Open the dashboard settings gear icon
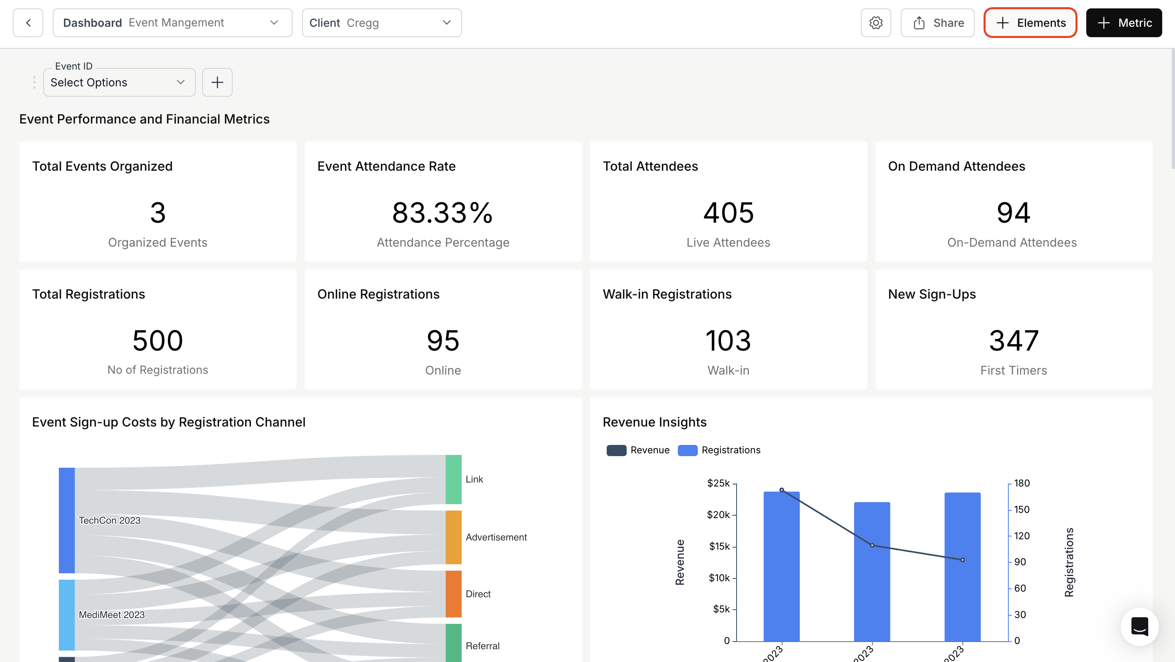1175x662 pixels. pos(876,22)
